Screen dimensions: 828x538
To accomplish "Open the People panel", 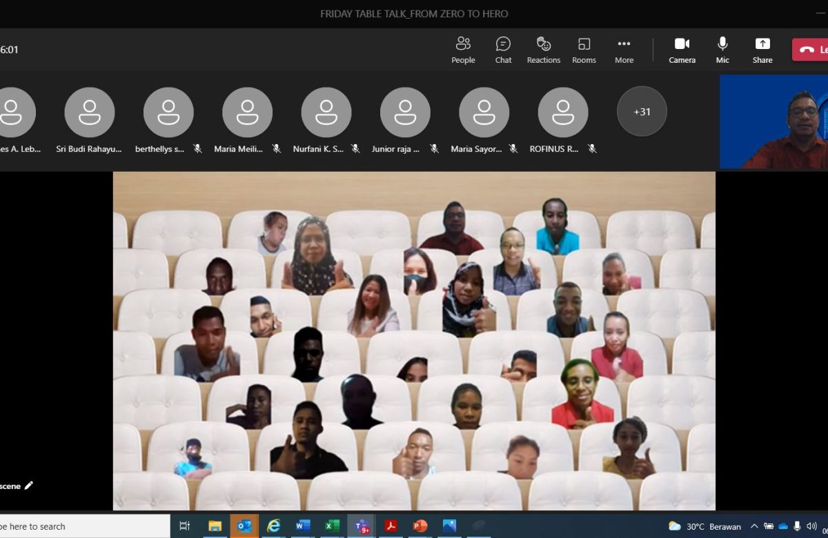I will (x=463, y=50).
